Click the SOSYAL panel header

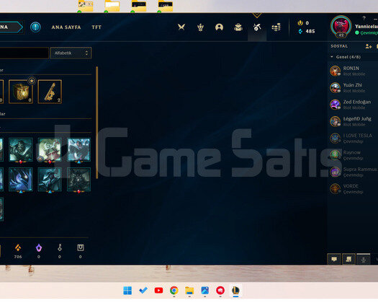pos(339,46)
